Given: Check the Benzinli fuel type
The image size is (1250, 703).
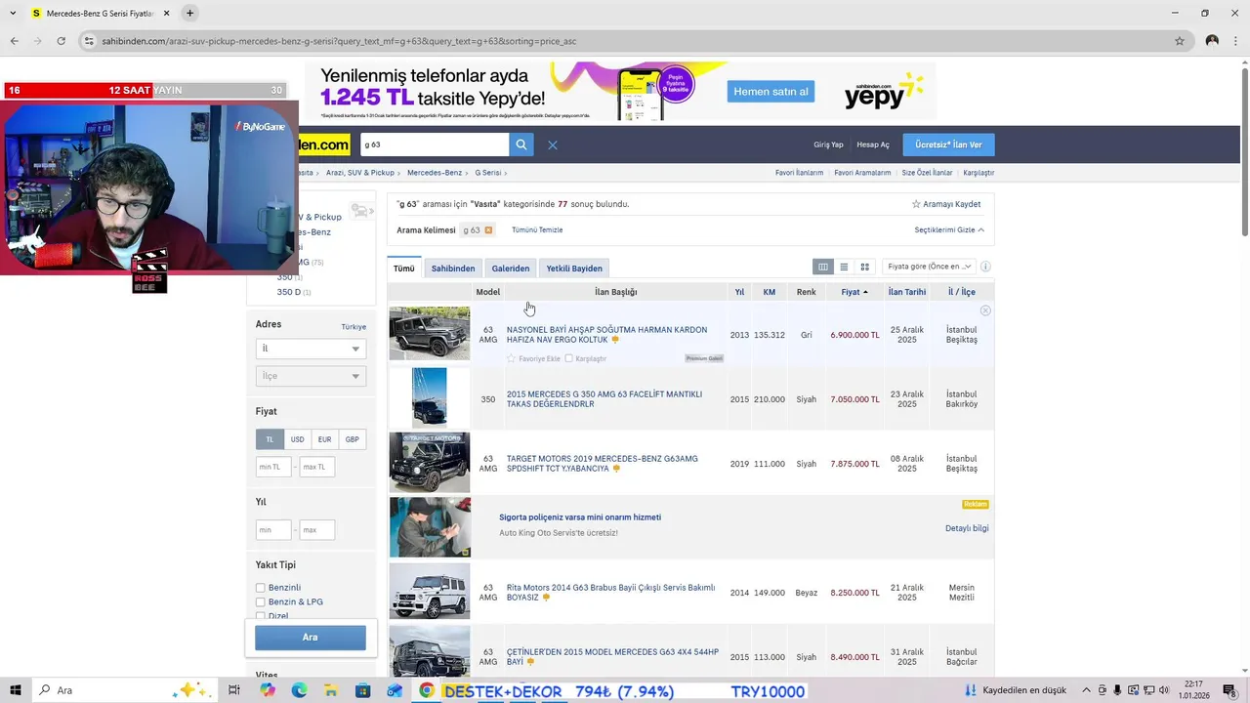Looking at the screenshot, I should 261,588.
